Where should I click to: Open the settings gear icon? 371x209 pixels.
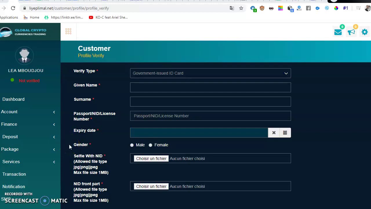(x=365, y=32)
